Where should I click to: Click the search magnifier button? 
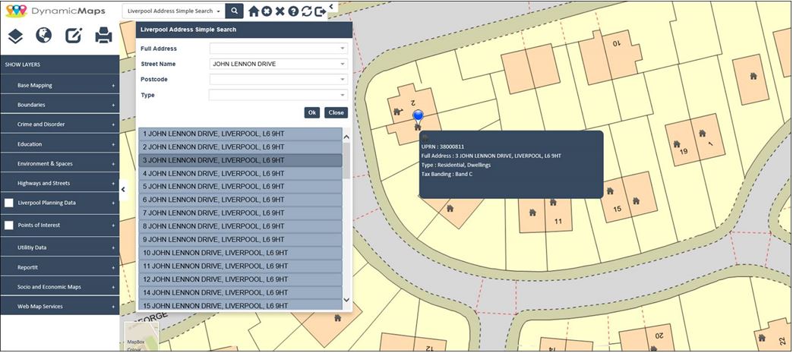(234, 11)
